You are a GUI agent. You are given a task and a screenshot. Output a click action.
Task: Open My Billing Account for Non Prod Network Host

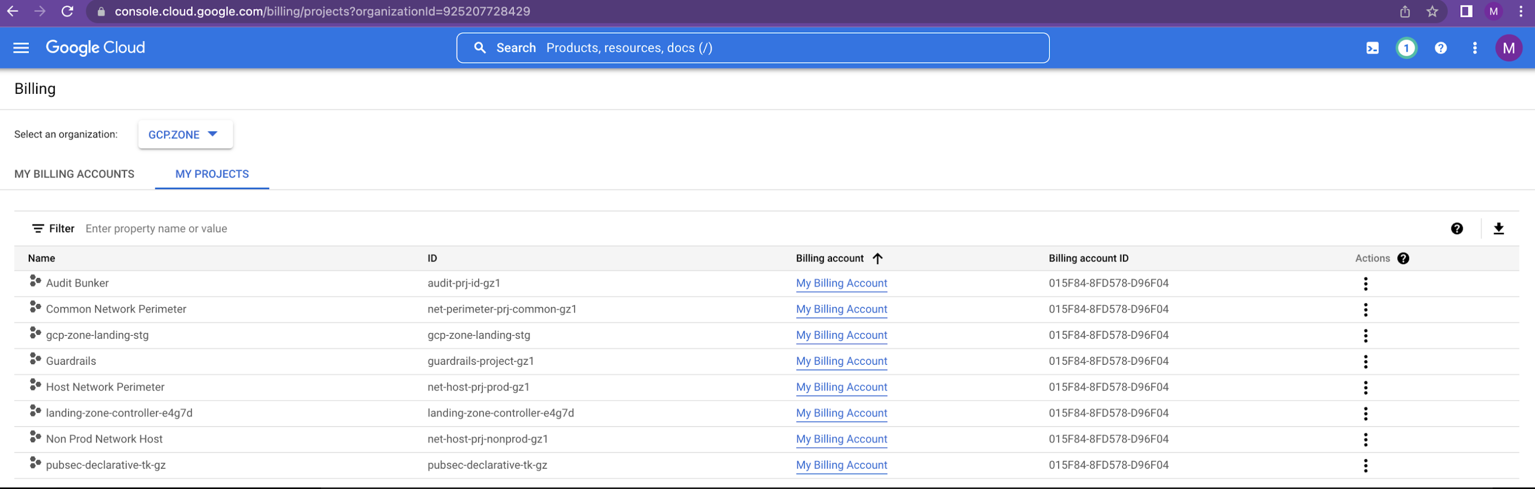pos(841,439)
